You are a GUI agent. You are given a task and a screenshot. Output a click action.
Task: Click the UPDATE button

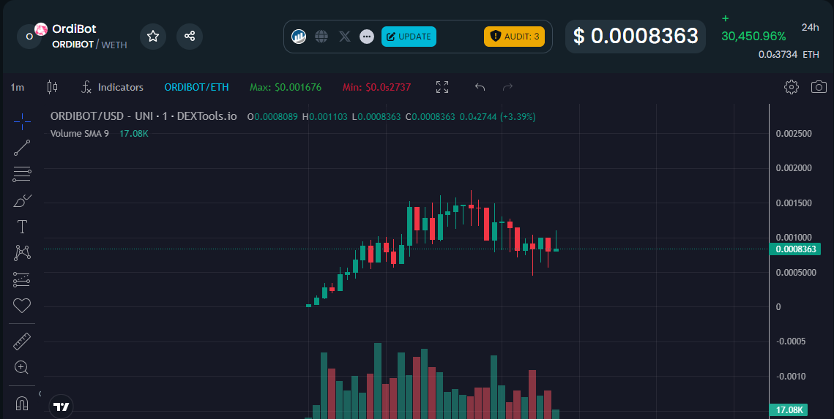409,37
